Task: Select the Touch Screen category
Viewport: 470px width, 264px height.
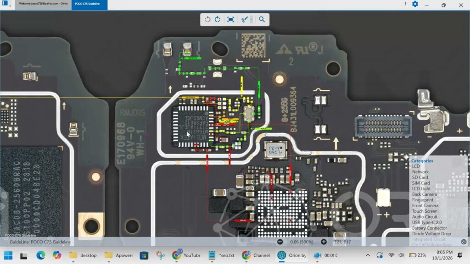Action: 425,211
